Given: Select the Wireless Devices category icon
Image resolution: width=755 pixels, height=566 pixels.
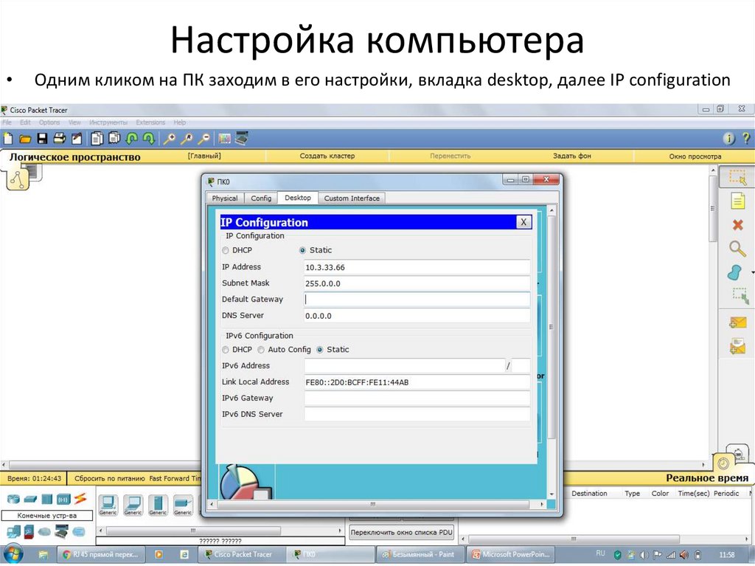Looking at the screenshot, I should (x=63, y=499).
